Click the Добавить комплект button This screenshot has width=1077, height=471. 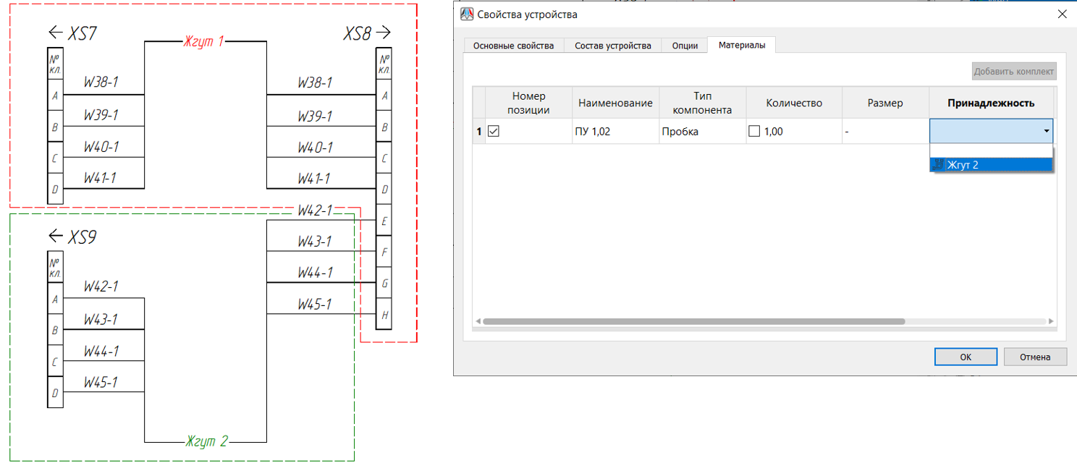click(x=1013, y=72)
